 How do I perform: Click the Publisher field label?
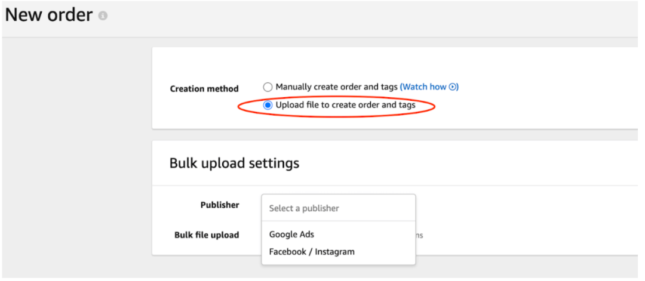point(220,205)
